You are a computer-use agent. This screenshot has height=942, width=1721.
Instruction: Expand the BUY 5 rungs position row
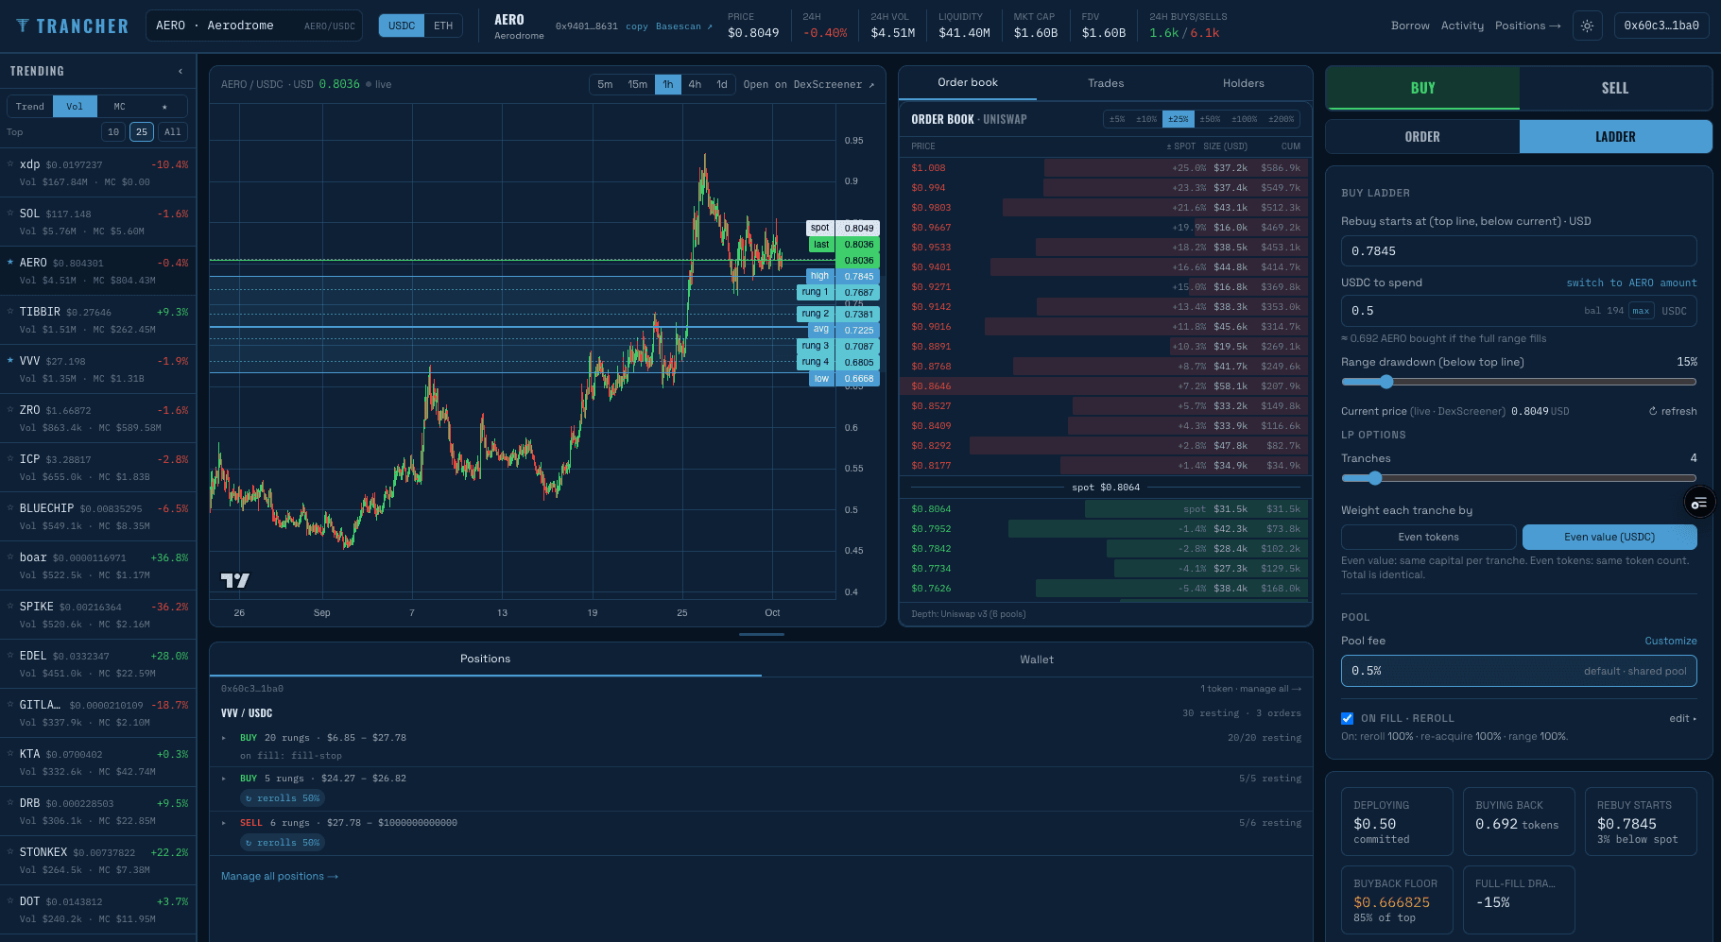click(224, 779)
